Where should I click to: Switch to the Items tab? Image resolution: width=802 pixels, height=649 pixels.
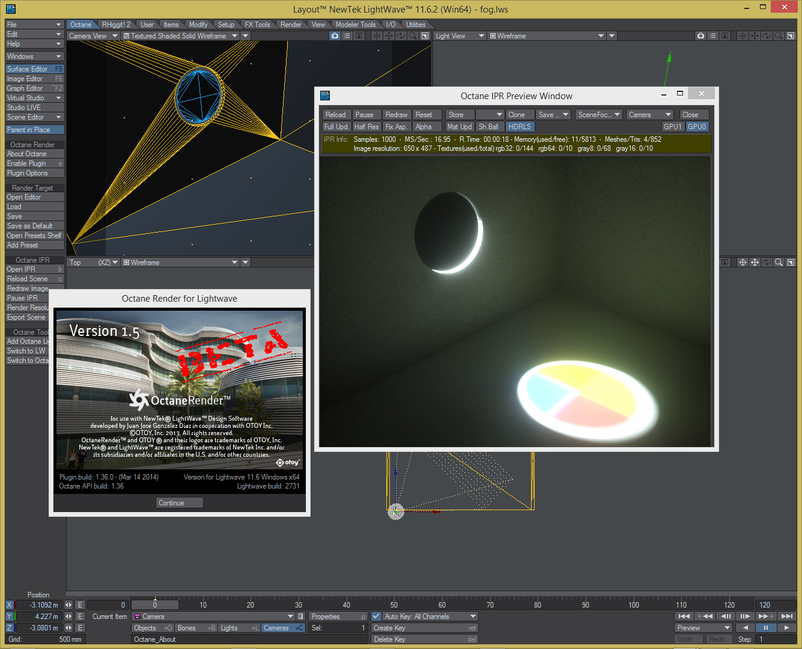click(x=171, y=25)
